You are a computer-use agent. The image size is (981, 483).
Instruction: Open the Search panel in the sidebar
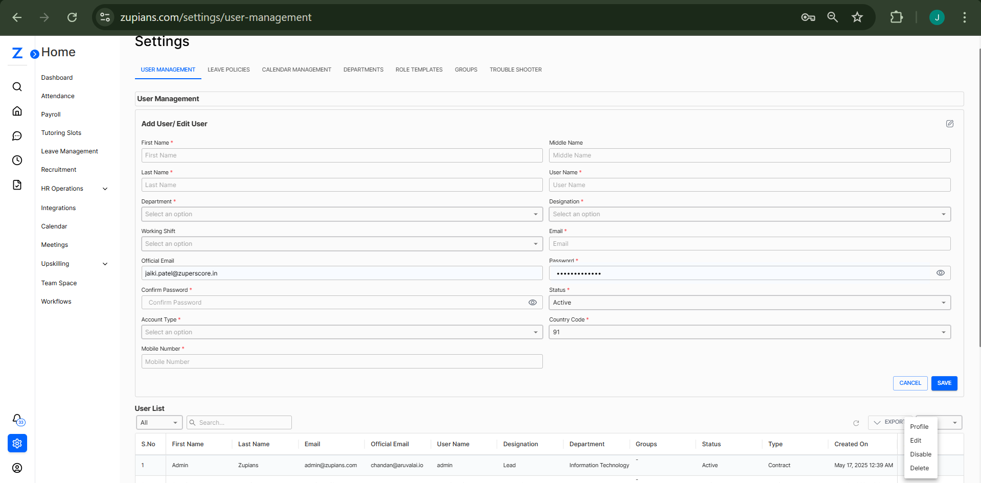[x=17, y=86]
